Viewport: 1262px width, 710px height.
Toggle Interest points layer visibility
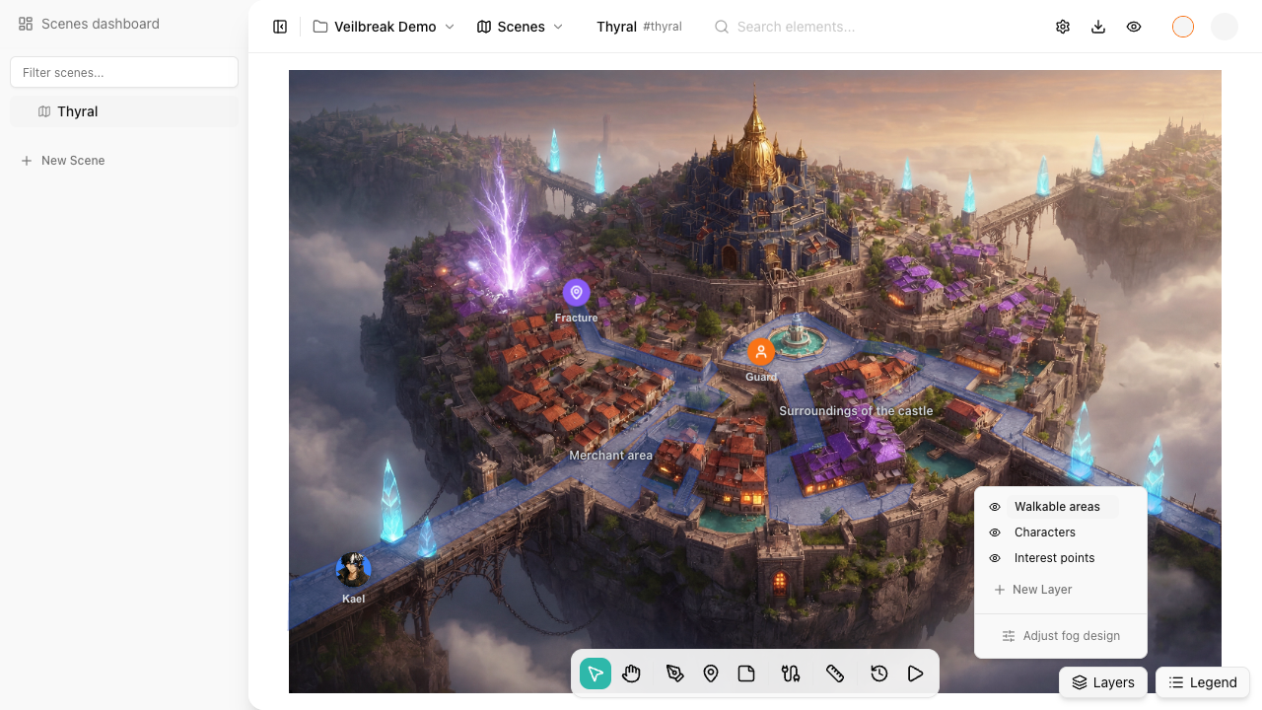(x=995, y=558)
